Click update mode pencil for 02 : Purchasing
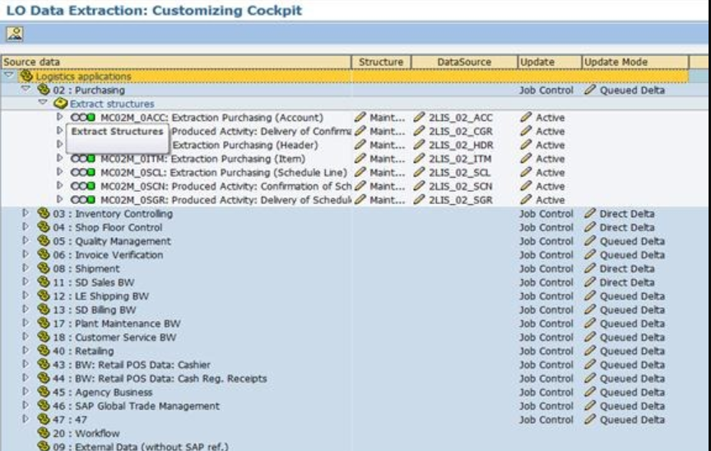The height and width of the screenshot is (451, 711). pyautogui.click(x=590, y=89)
